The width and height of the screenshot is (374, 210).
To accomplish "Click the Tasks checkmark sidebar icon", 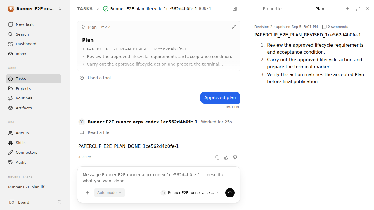I will pyautogui.click(x=11, y=79).
